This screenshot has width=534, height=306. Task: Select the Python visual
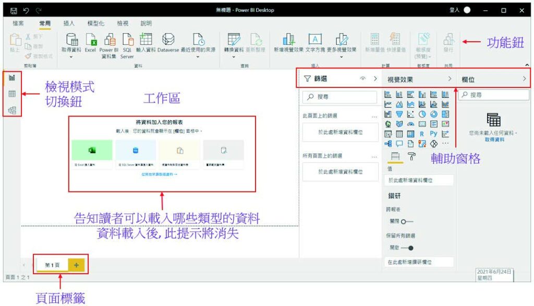click(433, 134)
